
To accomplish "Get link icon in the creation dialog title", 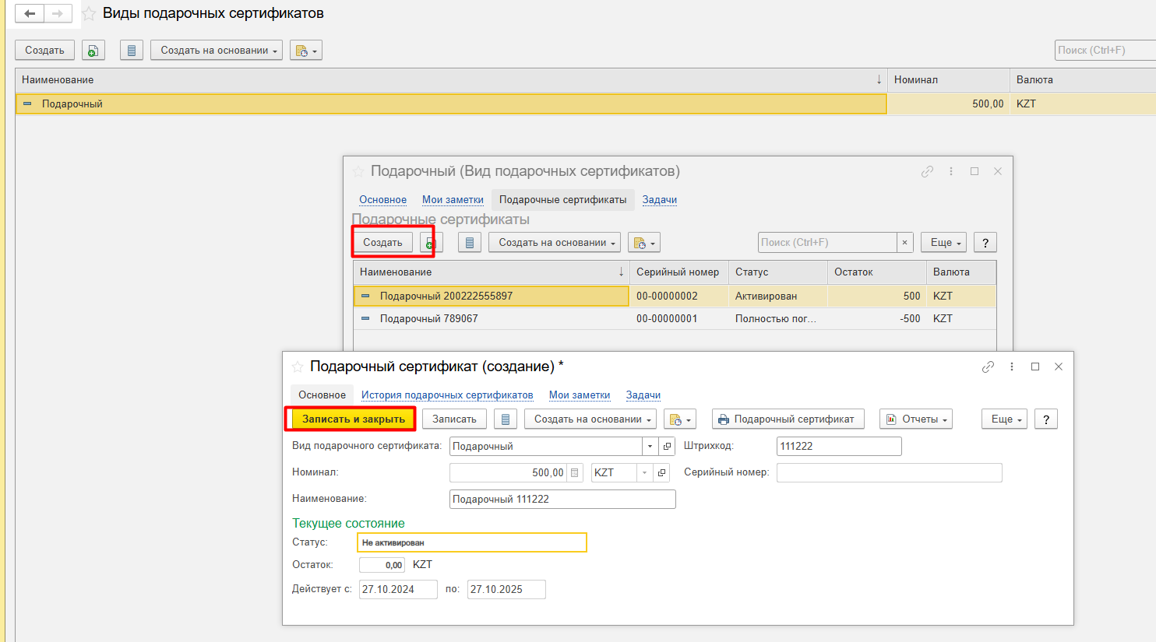I will 988,367.
